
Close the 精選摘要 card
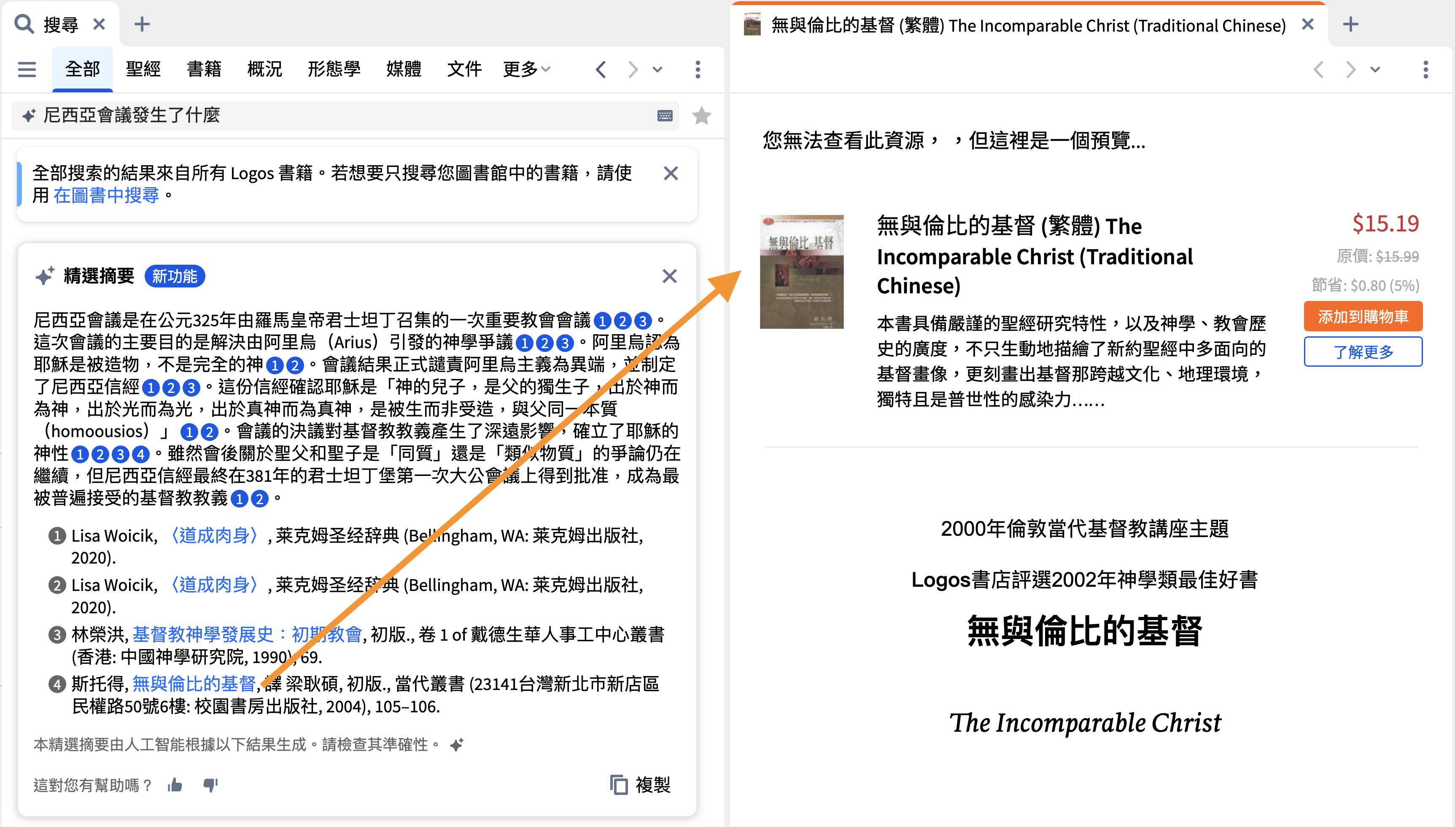[670, 276]
